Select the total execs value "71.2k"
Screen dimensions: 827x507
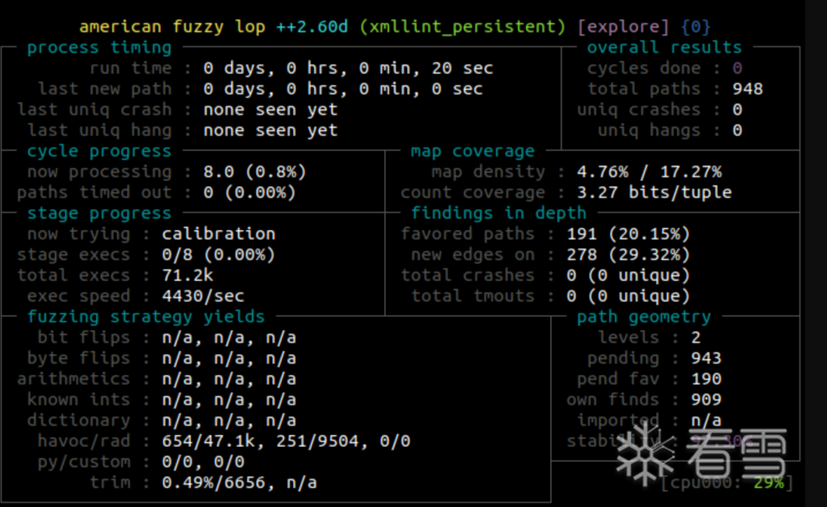click(x=188, y=275)
